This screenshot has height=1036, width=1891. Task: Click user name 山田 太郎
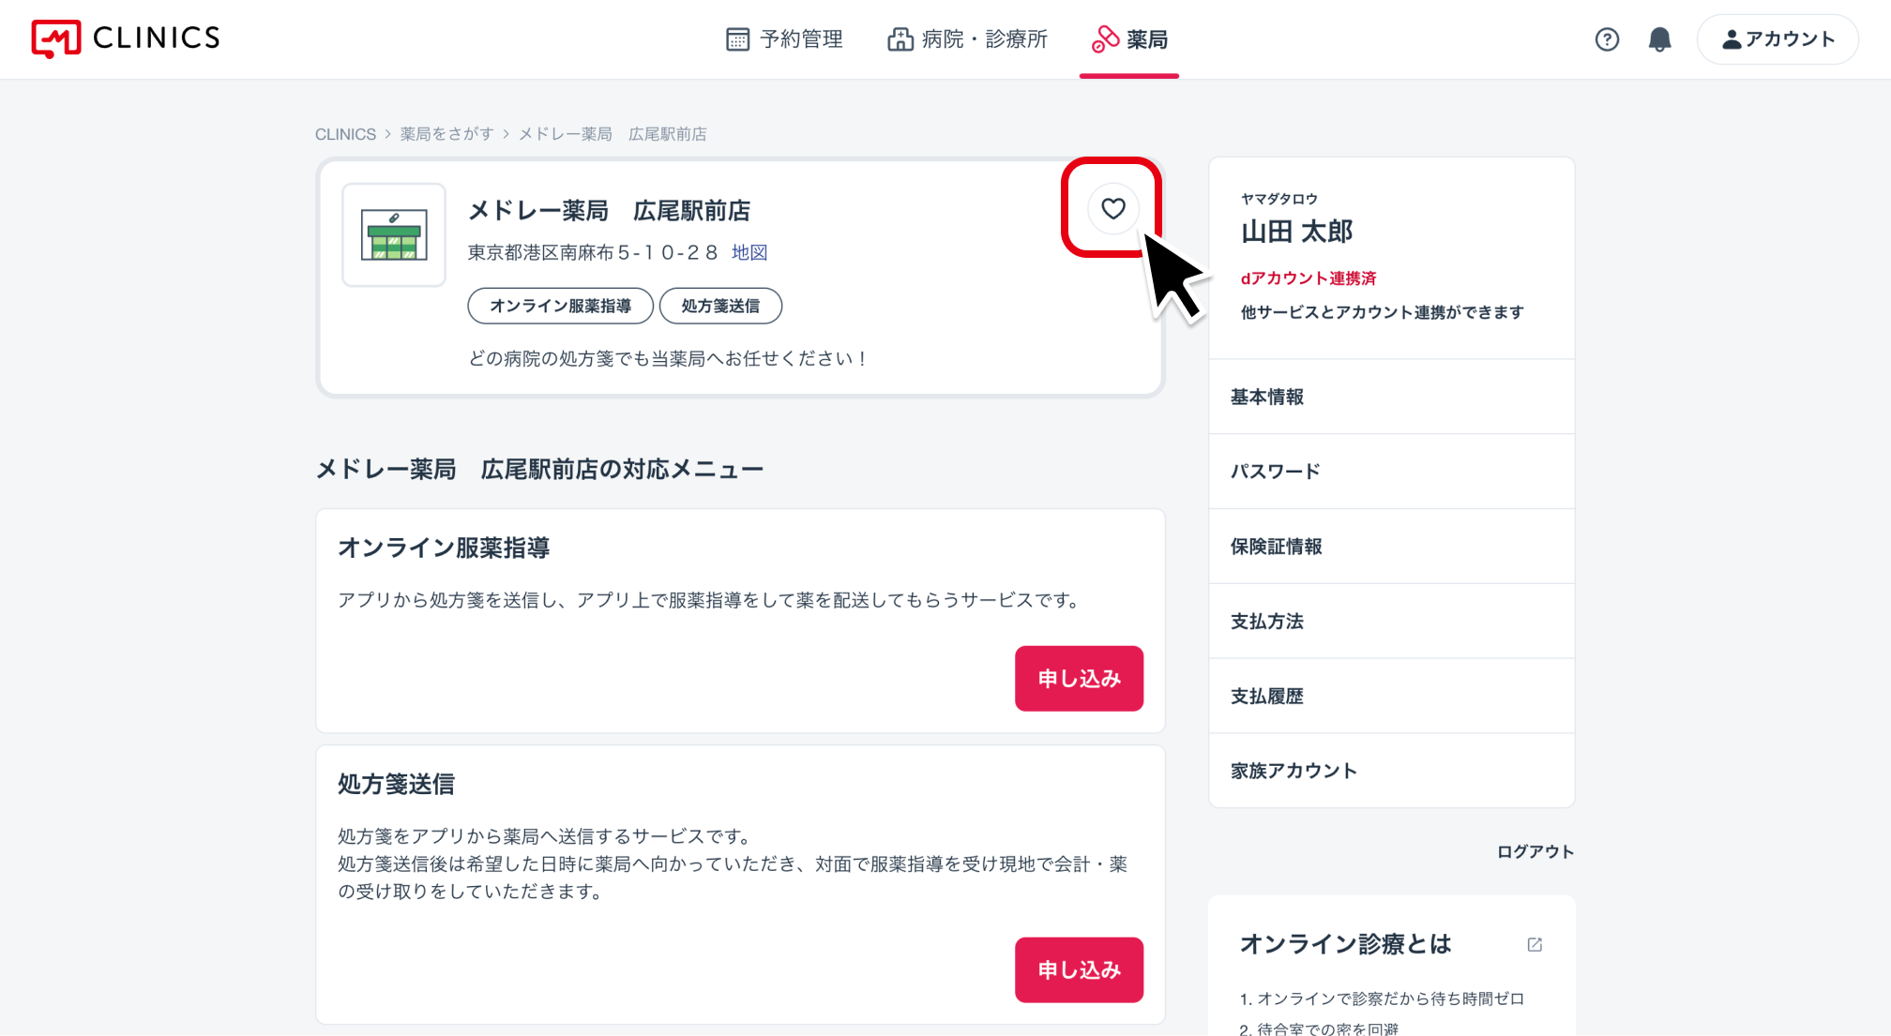pos(1296,232)
